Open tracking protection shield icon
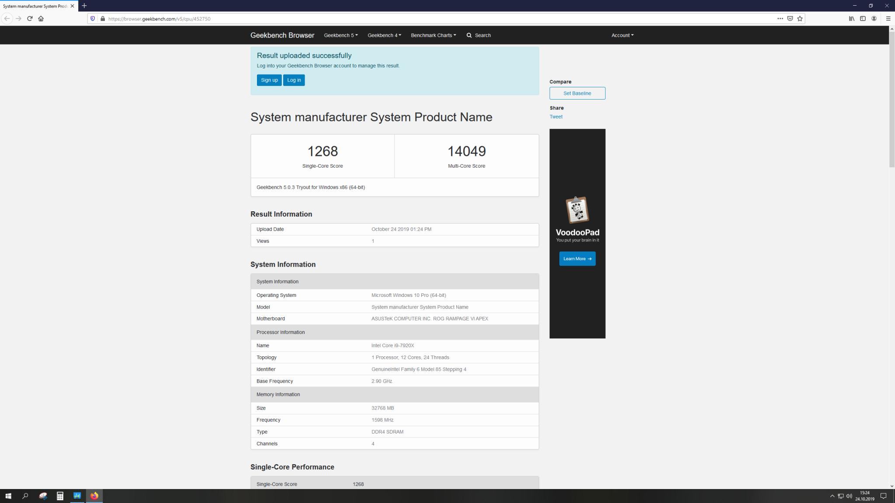Screen dimensions: 895x503 [x=93, y=19]
